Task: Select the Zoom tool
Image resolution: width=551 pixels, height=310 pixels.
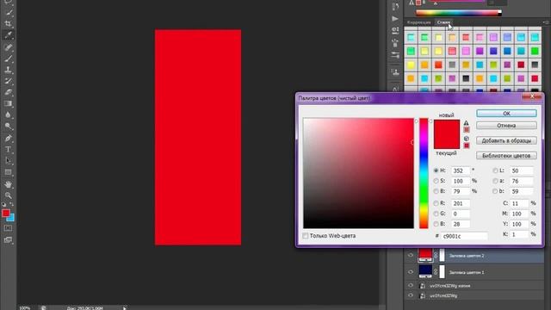Action: tap(8, 195)
